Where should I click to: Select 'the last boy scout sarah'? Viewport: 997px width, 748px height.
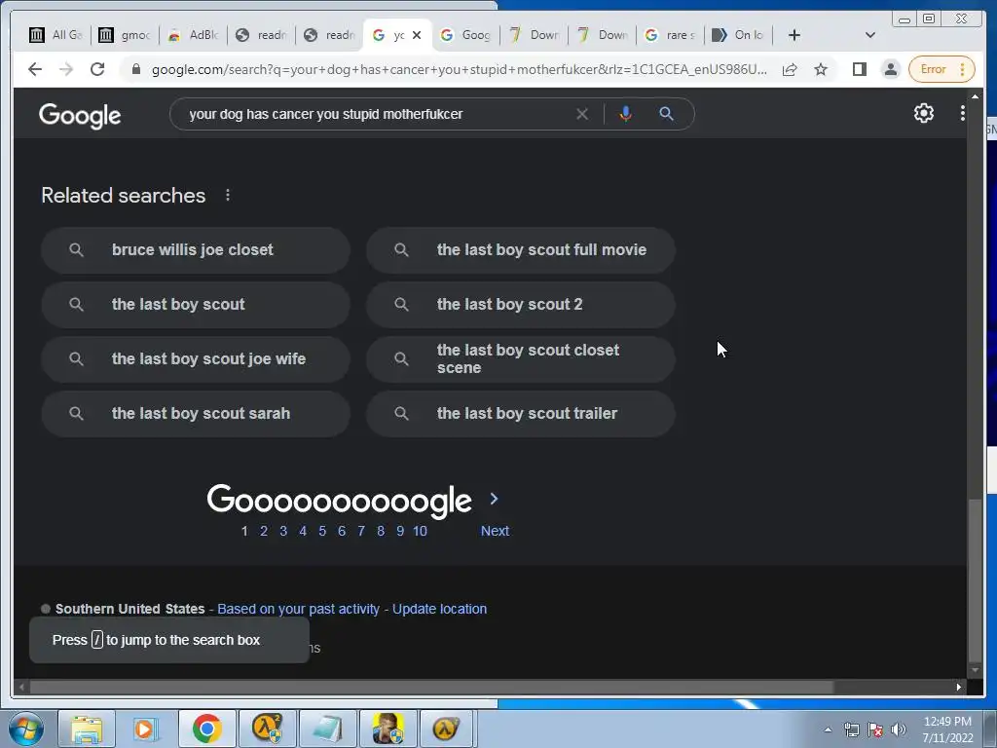click(196, 414)
